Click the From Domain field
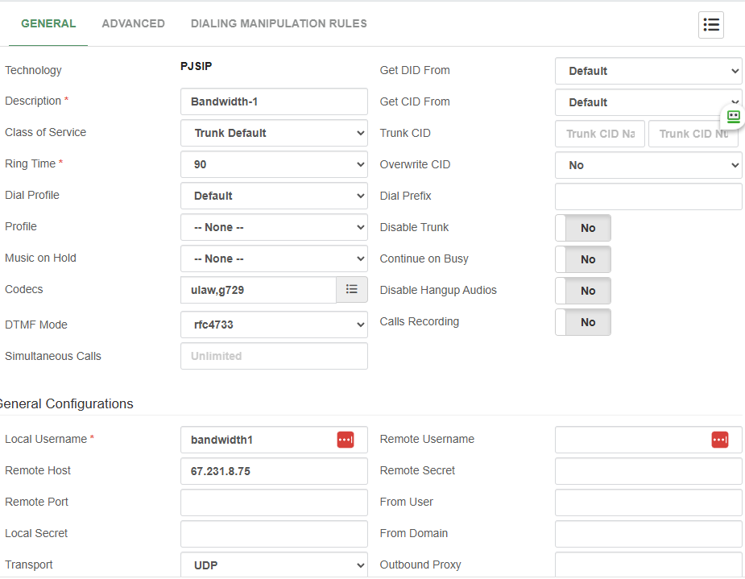745x579 pixels. point(648,534)
